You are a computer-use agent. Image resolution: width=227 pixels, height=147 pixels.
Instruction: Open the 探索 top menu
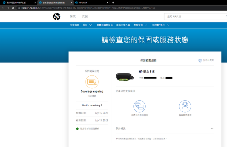73,16
